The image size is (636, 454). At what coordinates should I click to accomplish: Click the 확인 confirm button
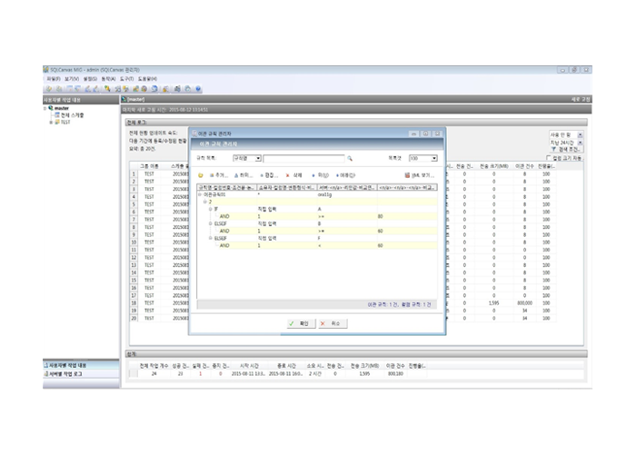pyautogui.click(x=301, y=323)
